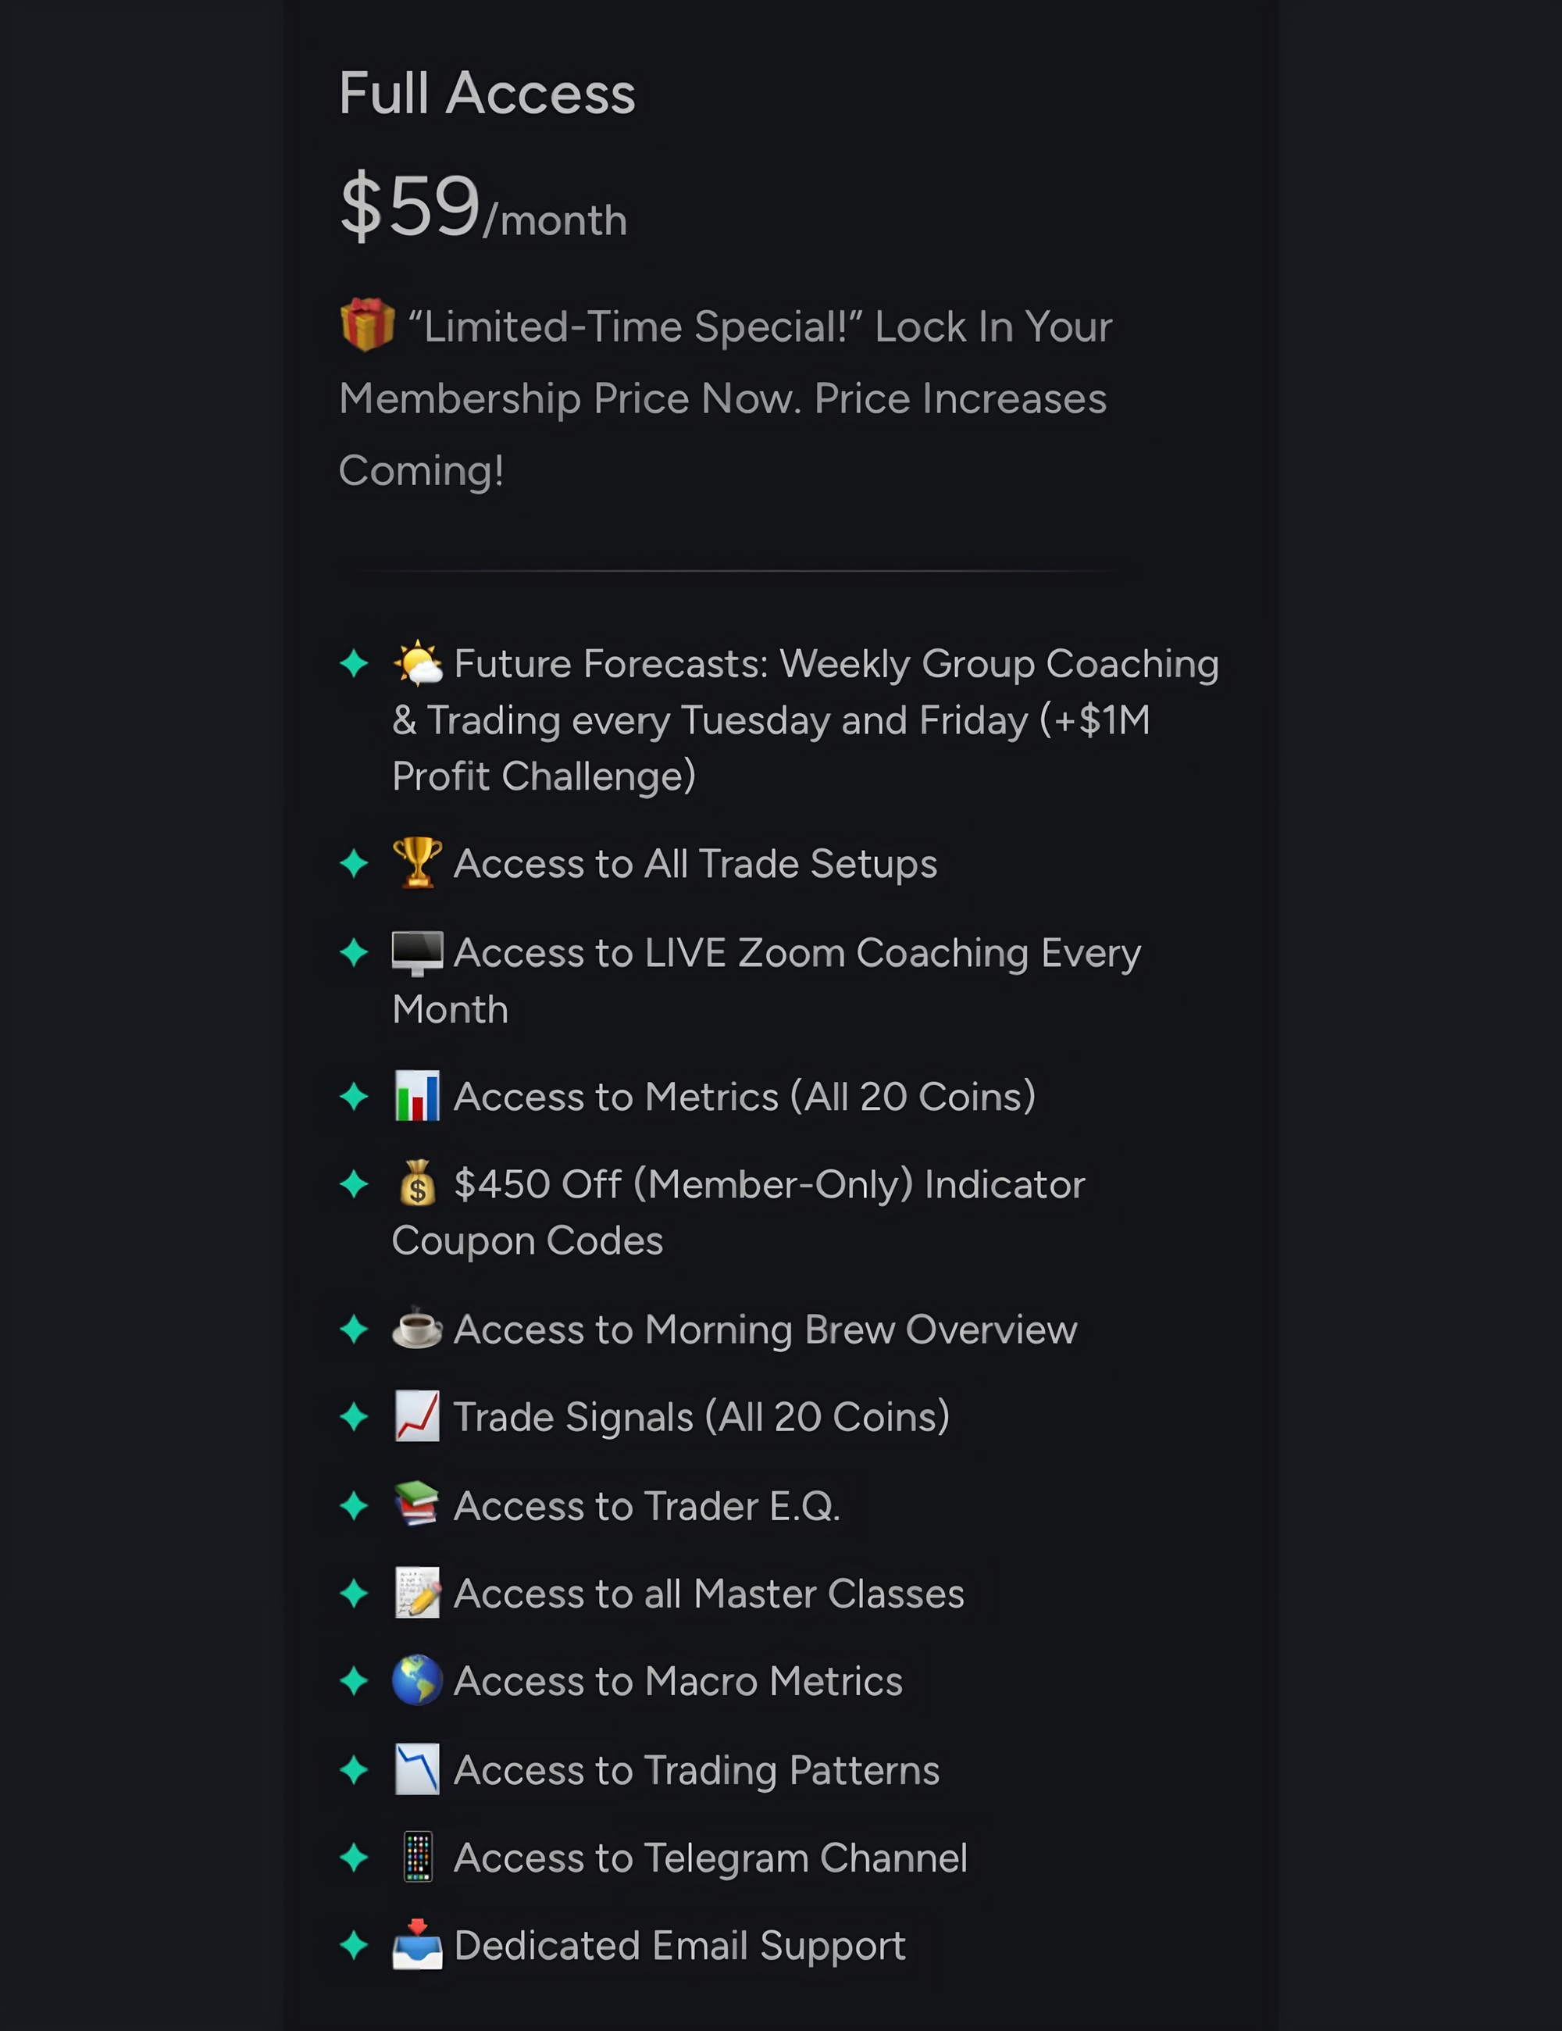
Task: Select the Limited-Time Special promo text
Action: click(726, 398)
